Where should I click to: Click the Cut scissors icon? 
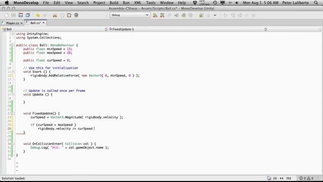[55, 15]
